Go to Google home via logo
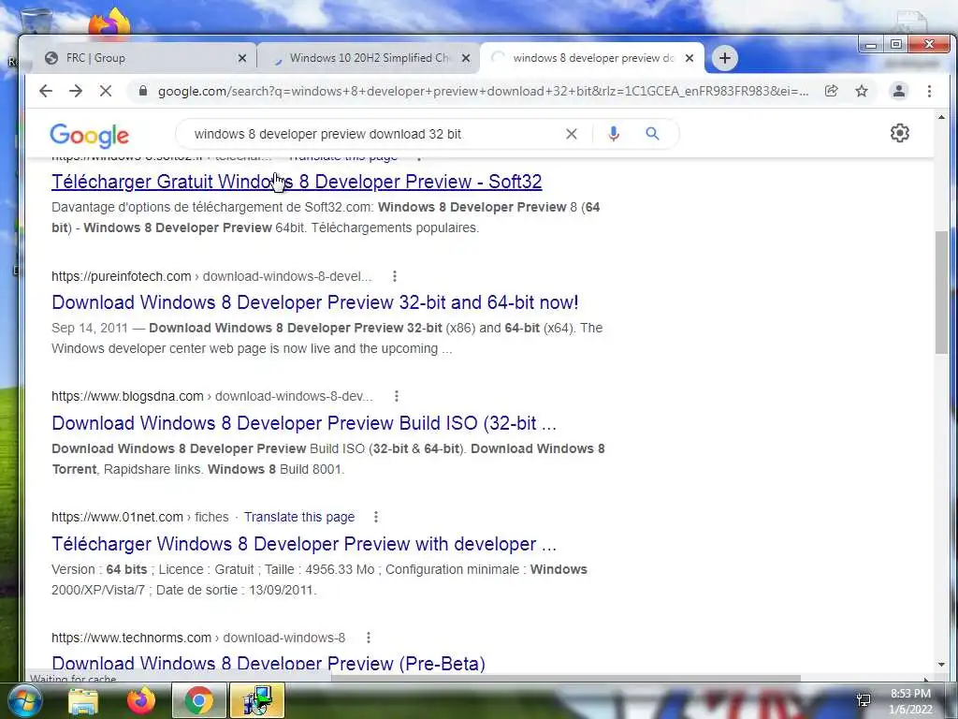 (x=89, y=135)
